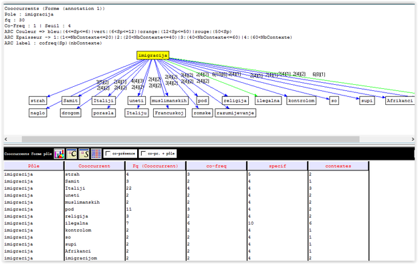Screen dimensions: 418x264
Task: Click the religija cell in the table
Action: tap(94, 216)
